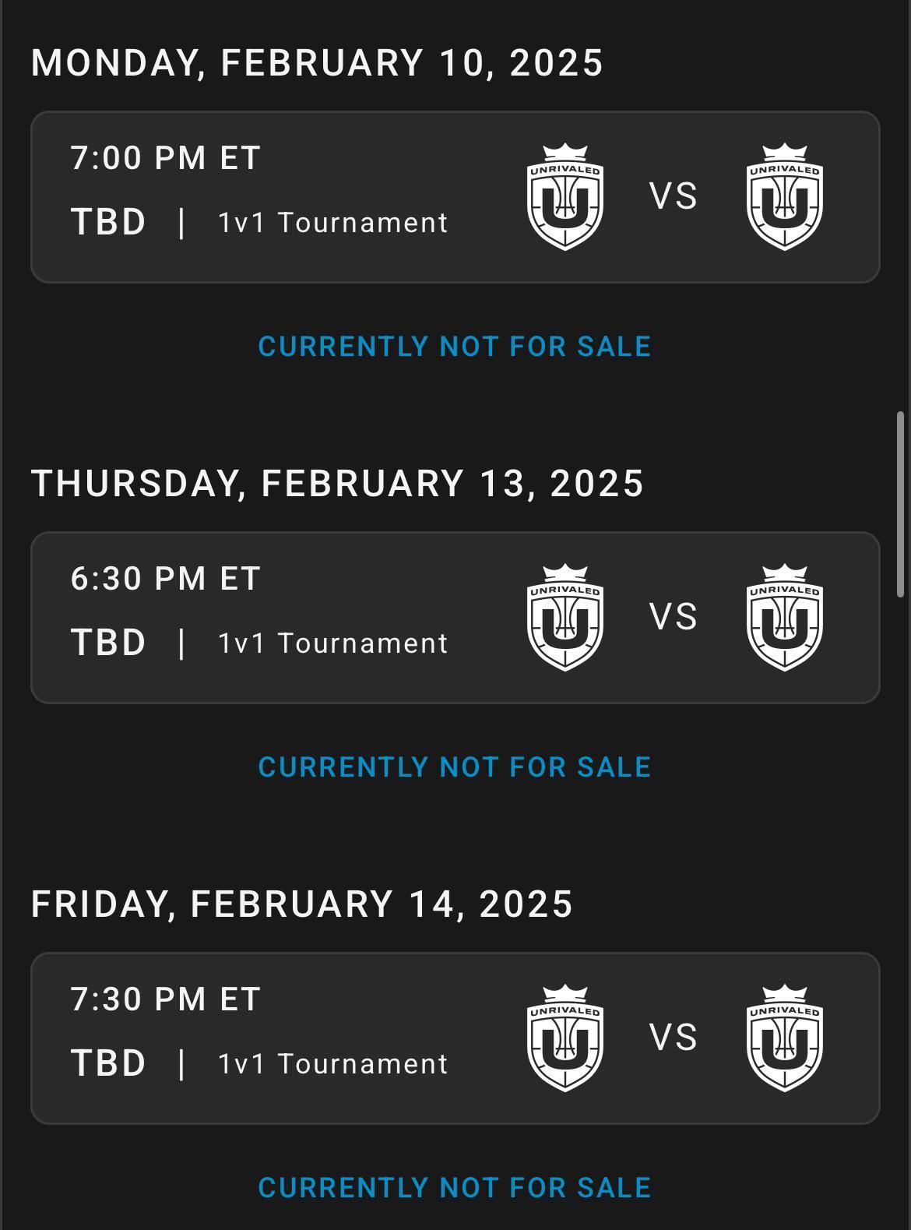Click 'Currently Not For Sale' under February 10
Image resolution: width=911 pixels, height=1230 pixels.
tap(455, 347)
